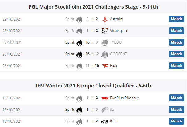Viewport: 187px width, 127px height.
Task: Open the GODSENT team name link
Action: [x=118, y=54]
